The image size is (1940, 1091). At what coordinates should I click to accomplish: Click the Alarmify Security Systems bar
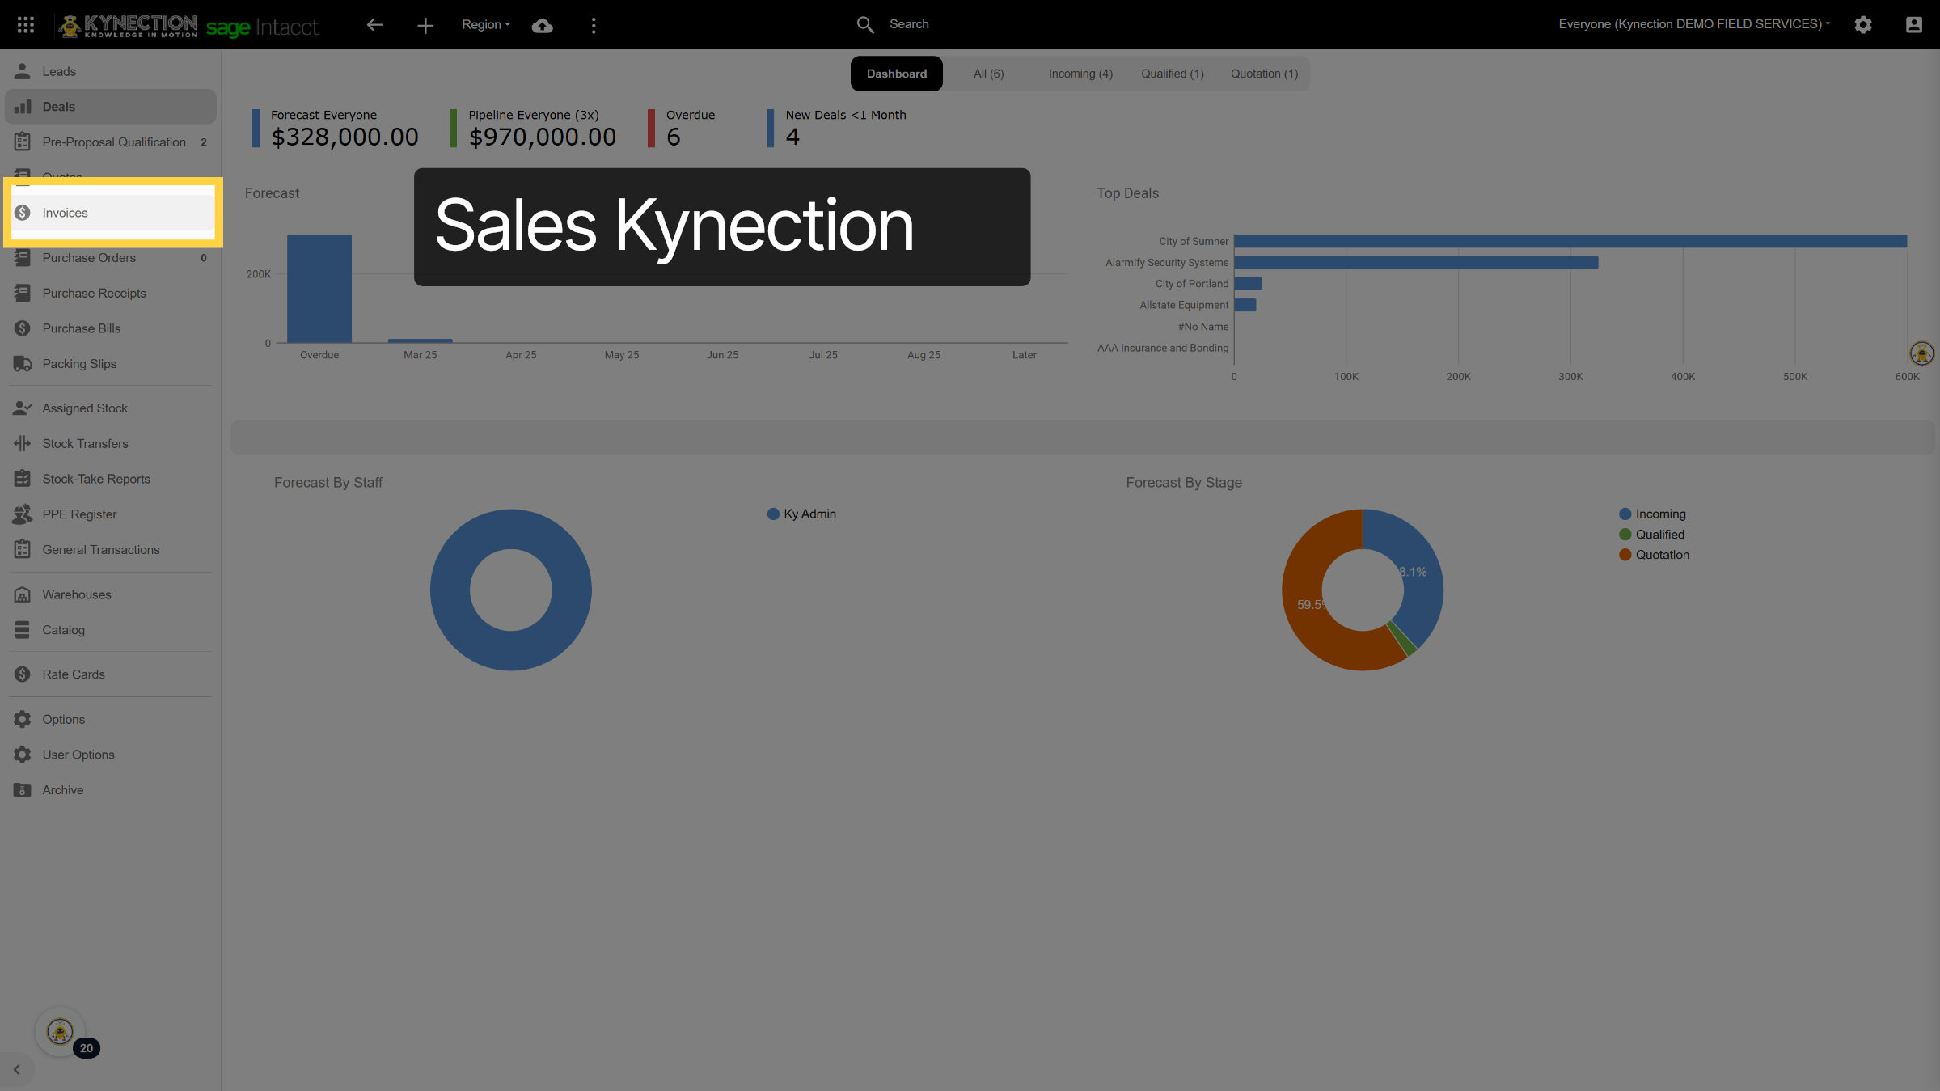[1416, 262]
